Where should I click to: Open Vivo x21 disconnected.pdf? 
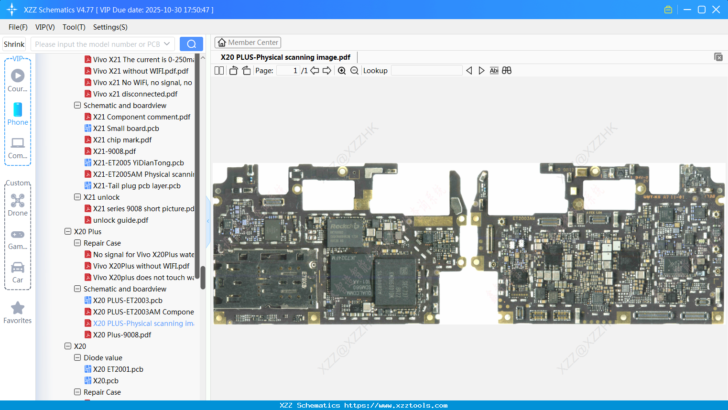[x=135, y=94]
